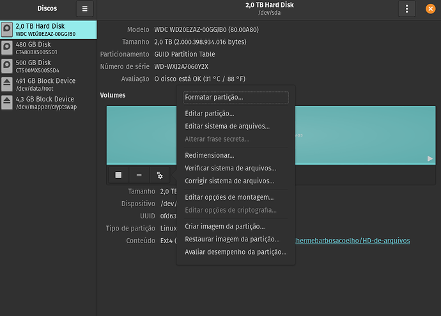
Task: Select the 2,0 TB Hard Disk row text
Action: coord(45,29)
